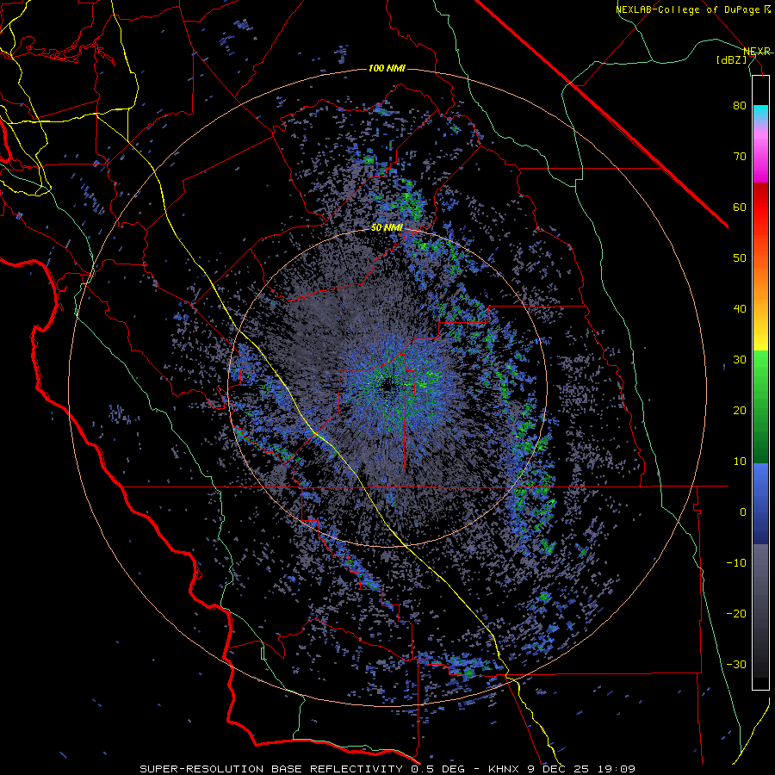Click the "SUPER-RESOLUTION BASE REFLECTIVITY" caption text
The height and width of the screenshot is (775, 775).
tap(271, 769)
